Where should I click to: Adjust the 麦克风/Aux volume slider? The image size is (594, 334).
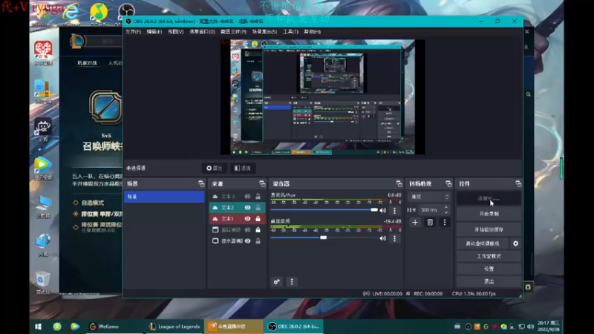[x=374, y=210]
